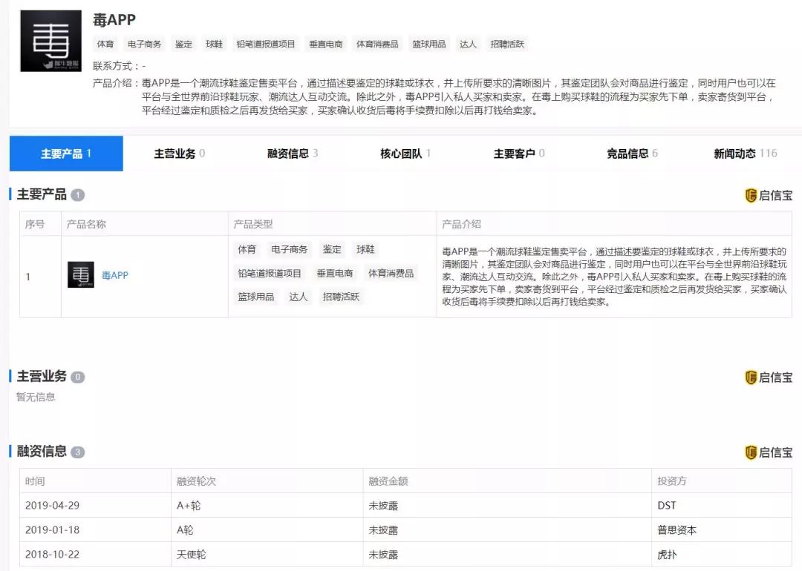Click the 体育 tag under the page title

(105, 44)
